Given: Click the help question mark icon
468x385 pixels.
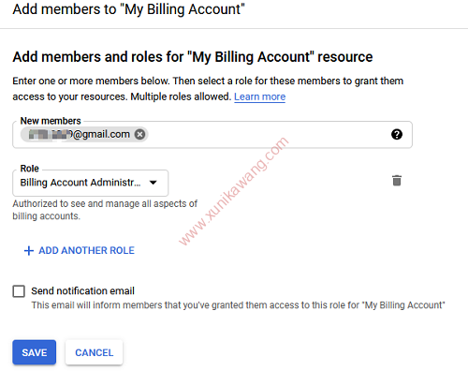Looking at the screenshot, I should 397,134.
